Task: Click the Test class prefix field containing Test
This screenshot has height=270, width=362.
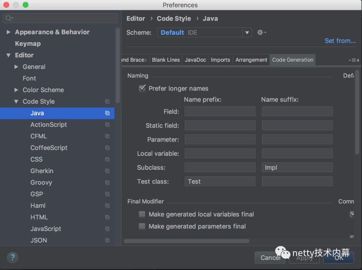Action: pos(220,181)
